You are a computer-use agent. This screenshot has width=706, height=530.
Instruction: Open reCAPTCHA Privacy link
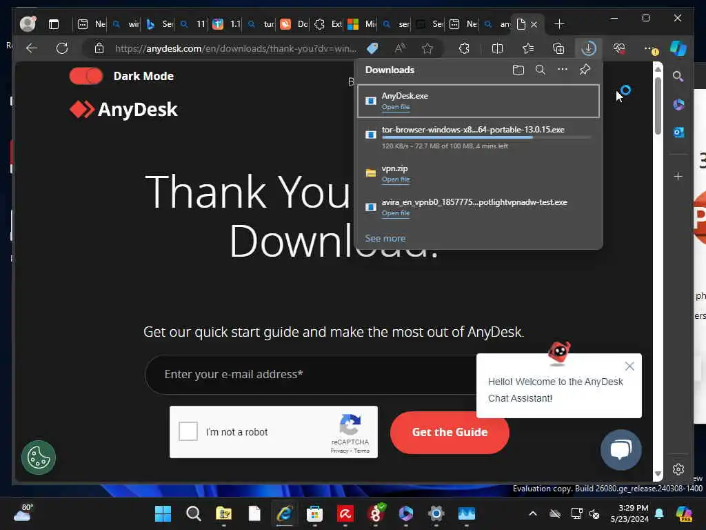[x=339, y=451]
